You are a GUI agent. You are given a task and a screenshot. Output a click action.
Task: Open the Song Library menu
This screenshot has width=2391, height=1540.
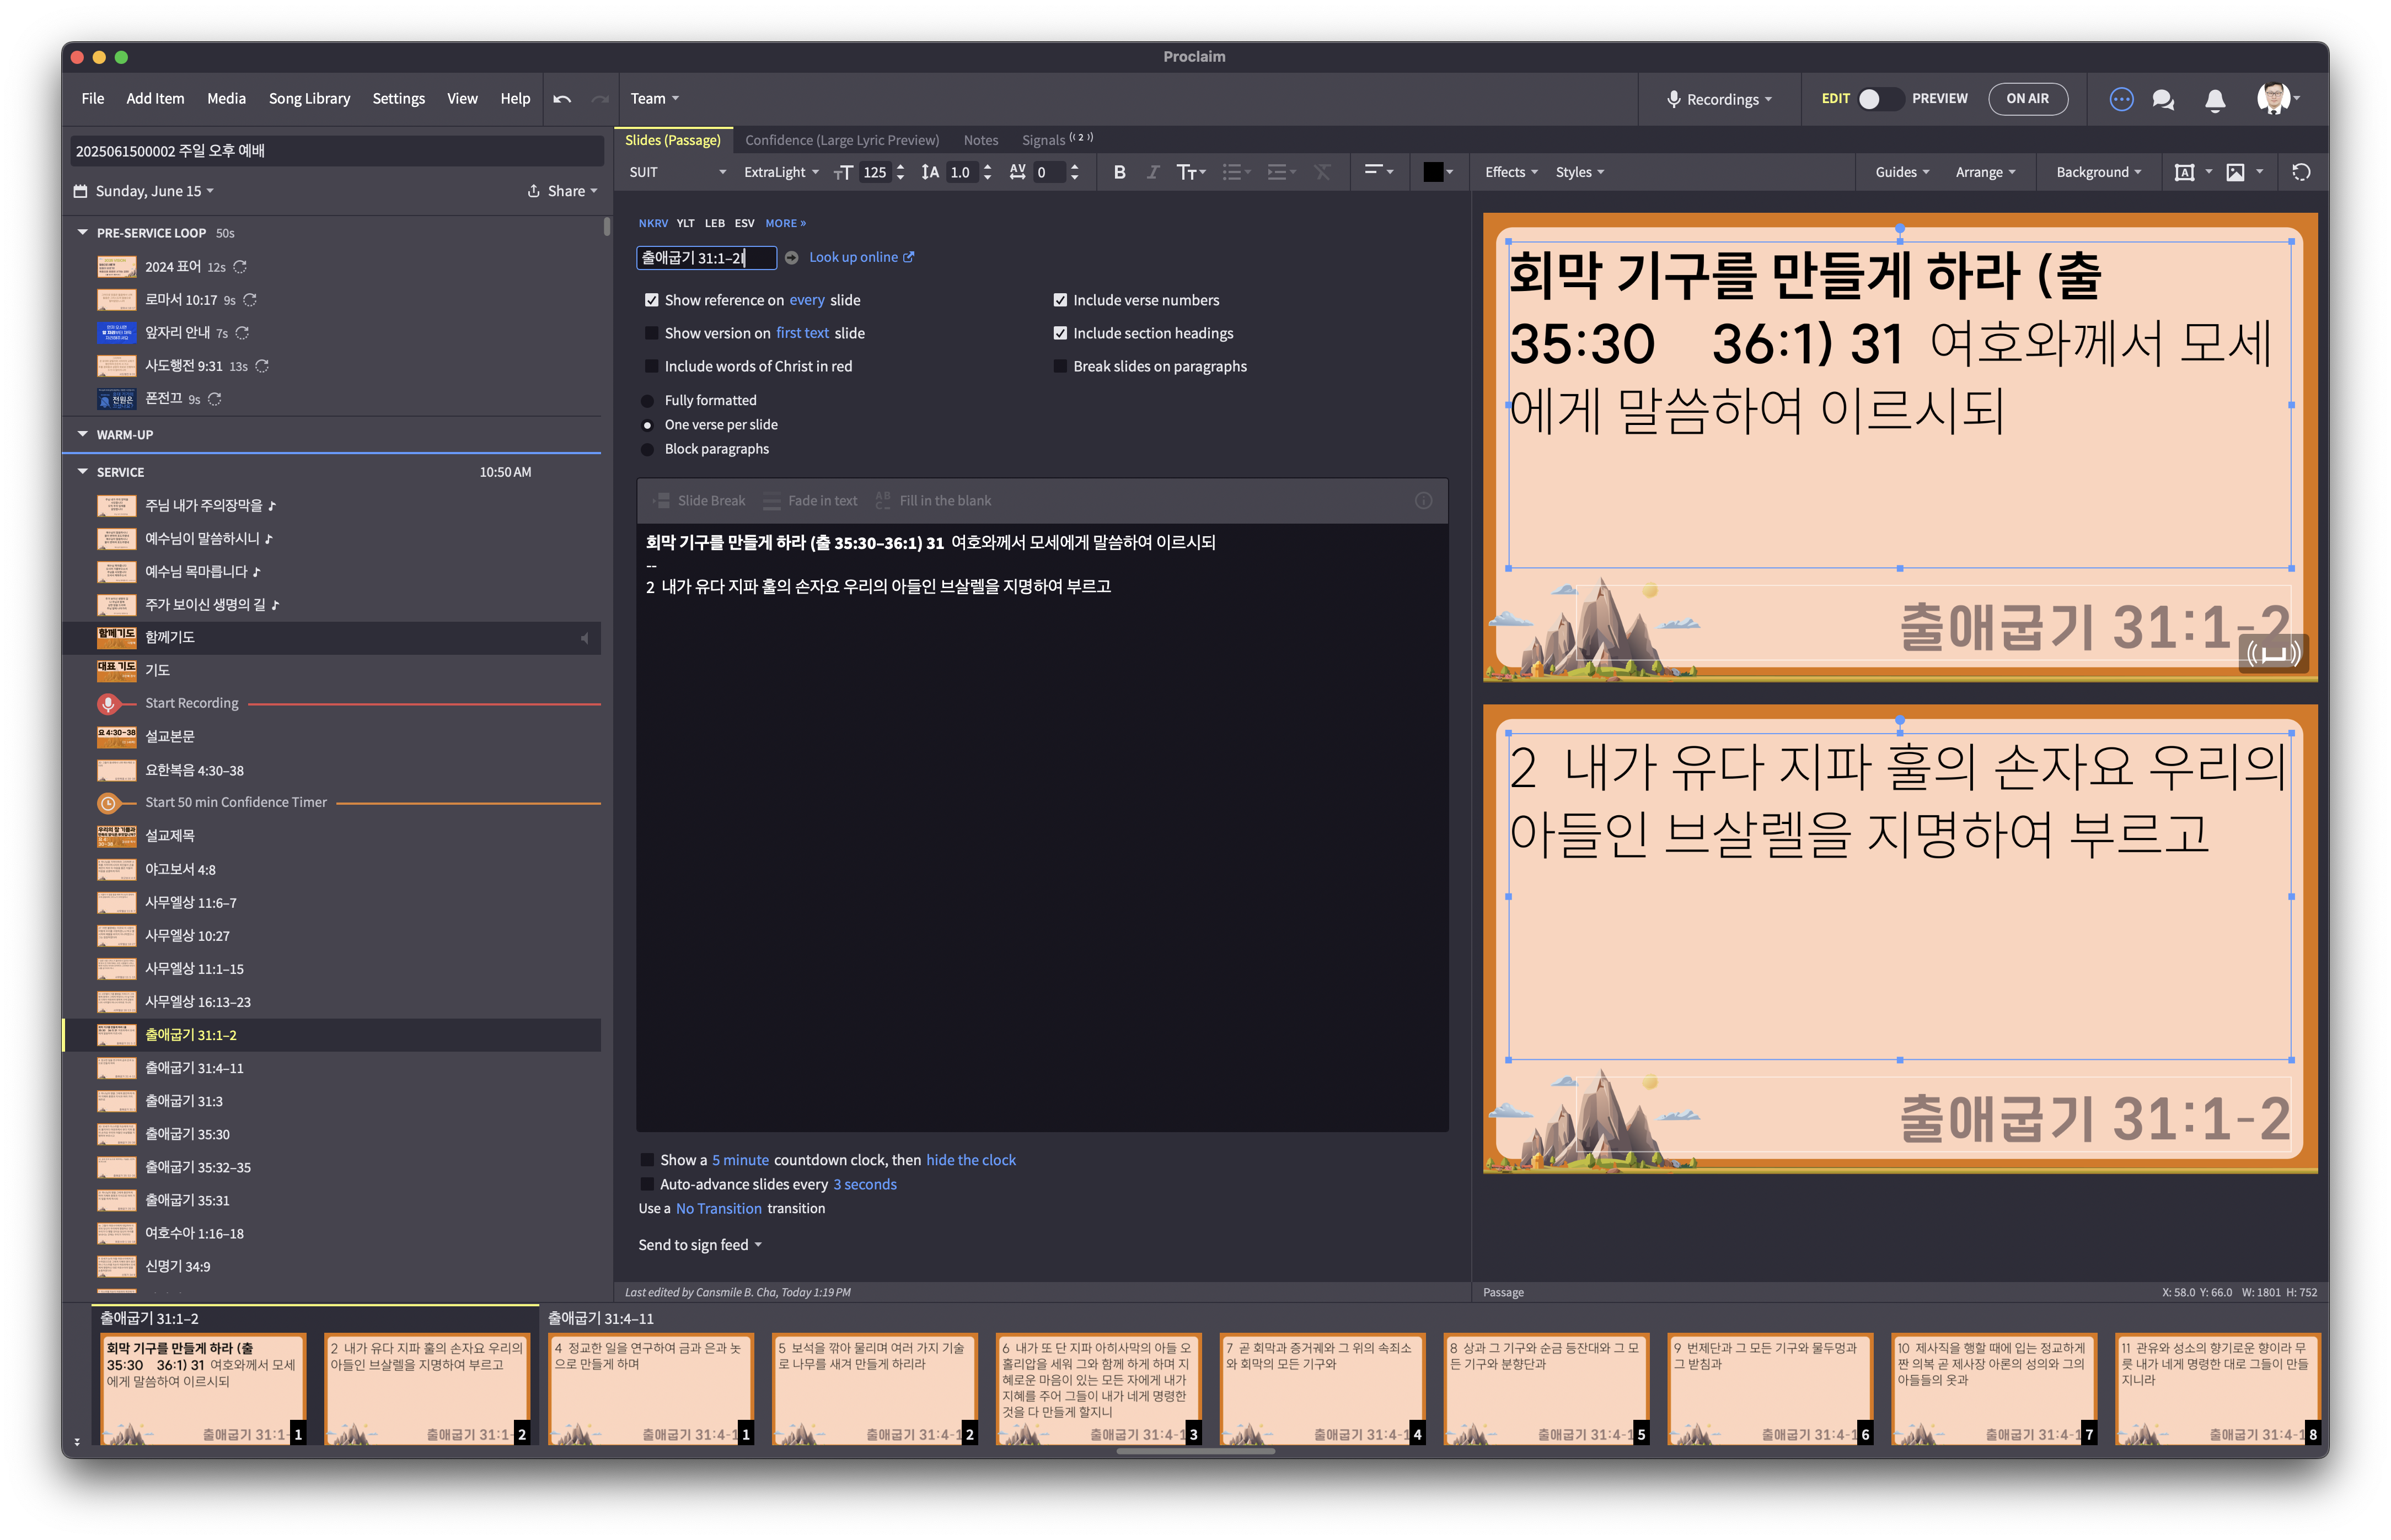point(309,99)
